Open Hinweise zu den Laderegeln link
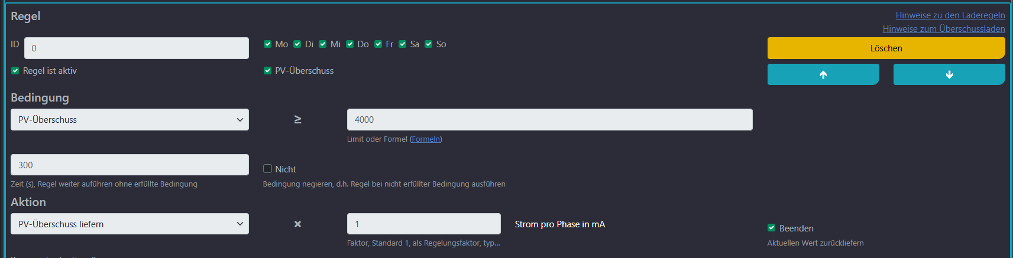Image resolution: width=1013 pixels, height=258 pixels. click(950, 15)
